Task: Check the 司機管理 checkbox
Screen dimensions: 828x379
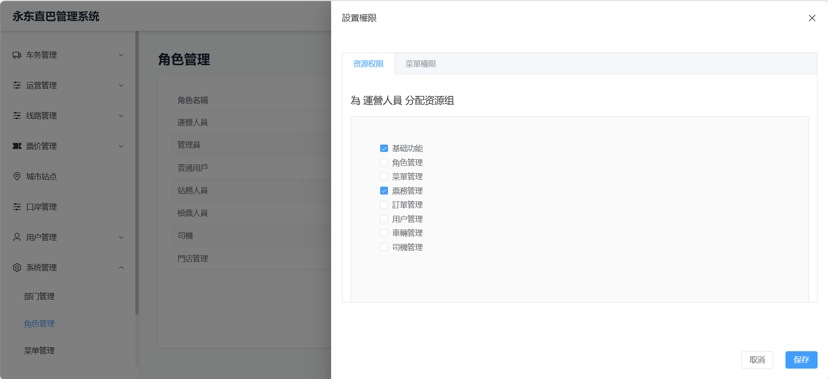Action: pyautogui.click(x=384, y=247)
